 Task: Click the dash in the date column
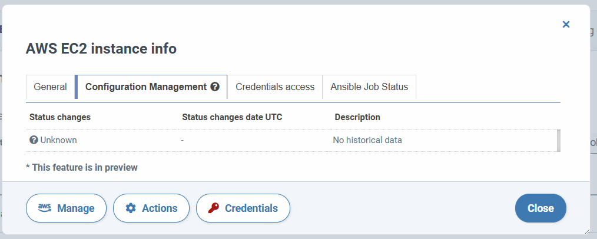pyautogui.click(x=183, y=141)
